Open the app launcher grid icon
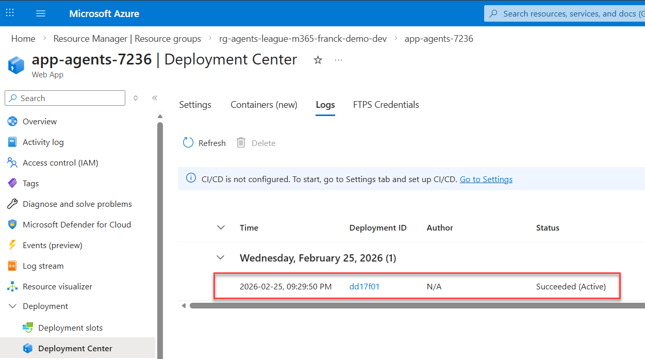The height and width of the screenshot is (359, 645). click(10, 13)
